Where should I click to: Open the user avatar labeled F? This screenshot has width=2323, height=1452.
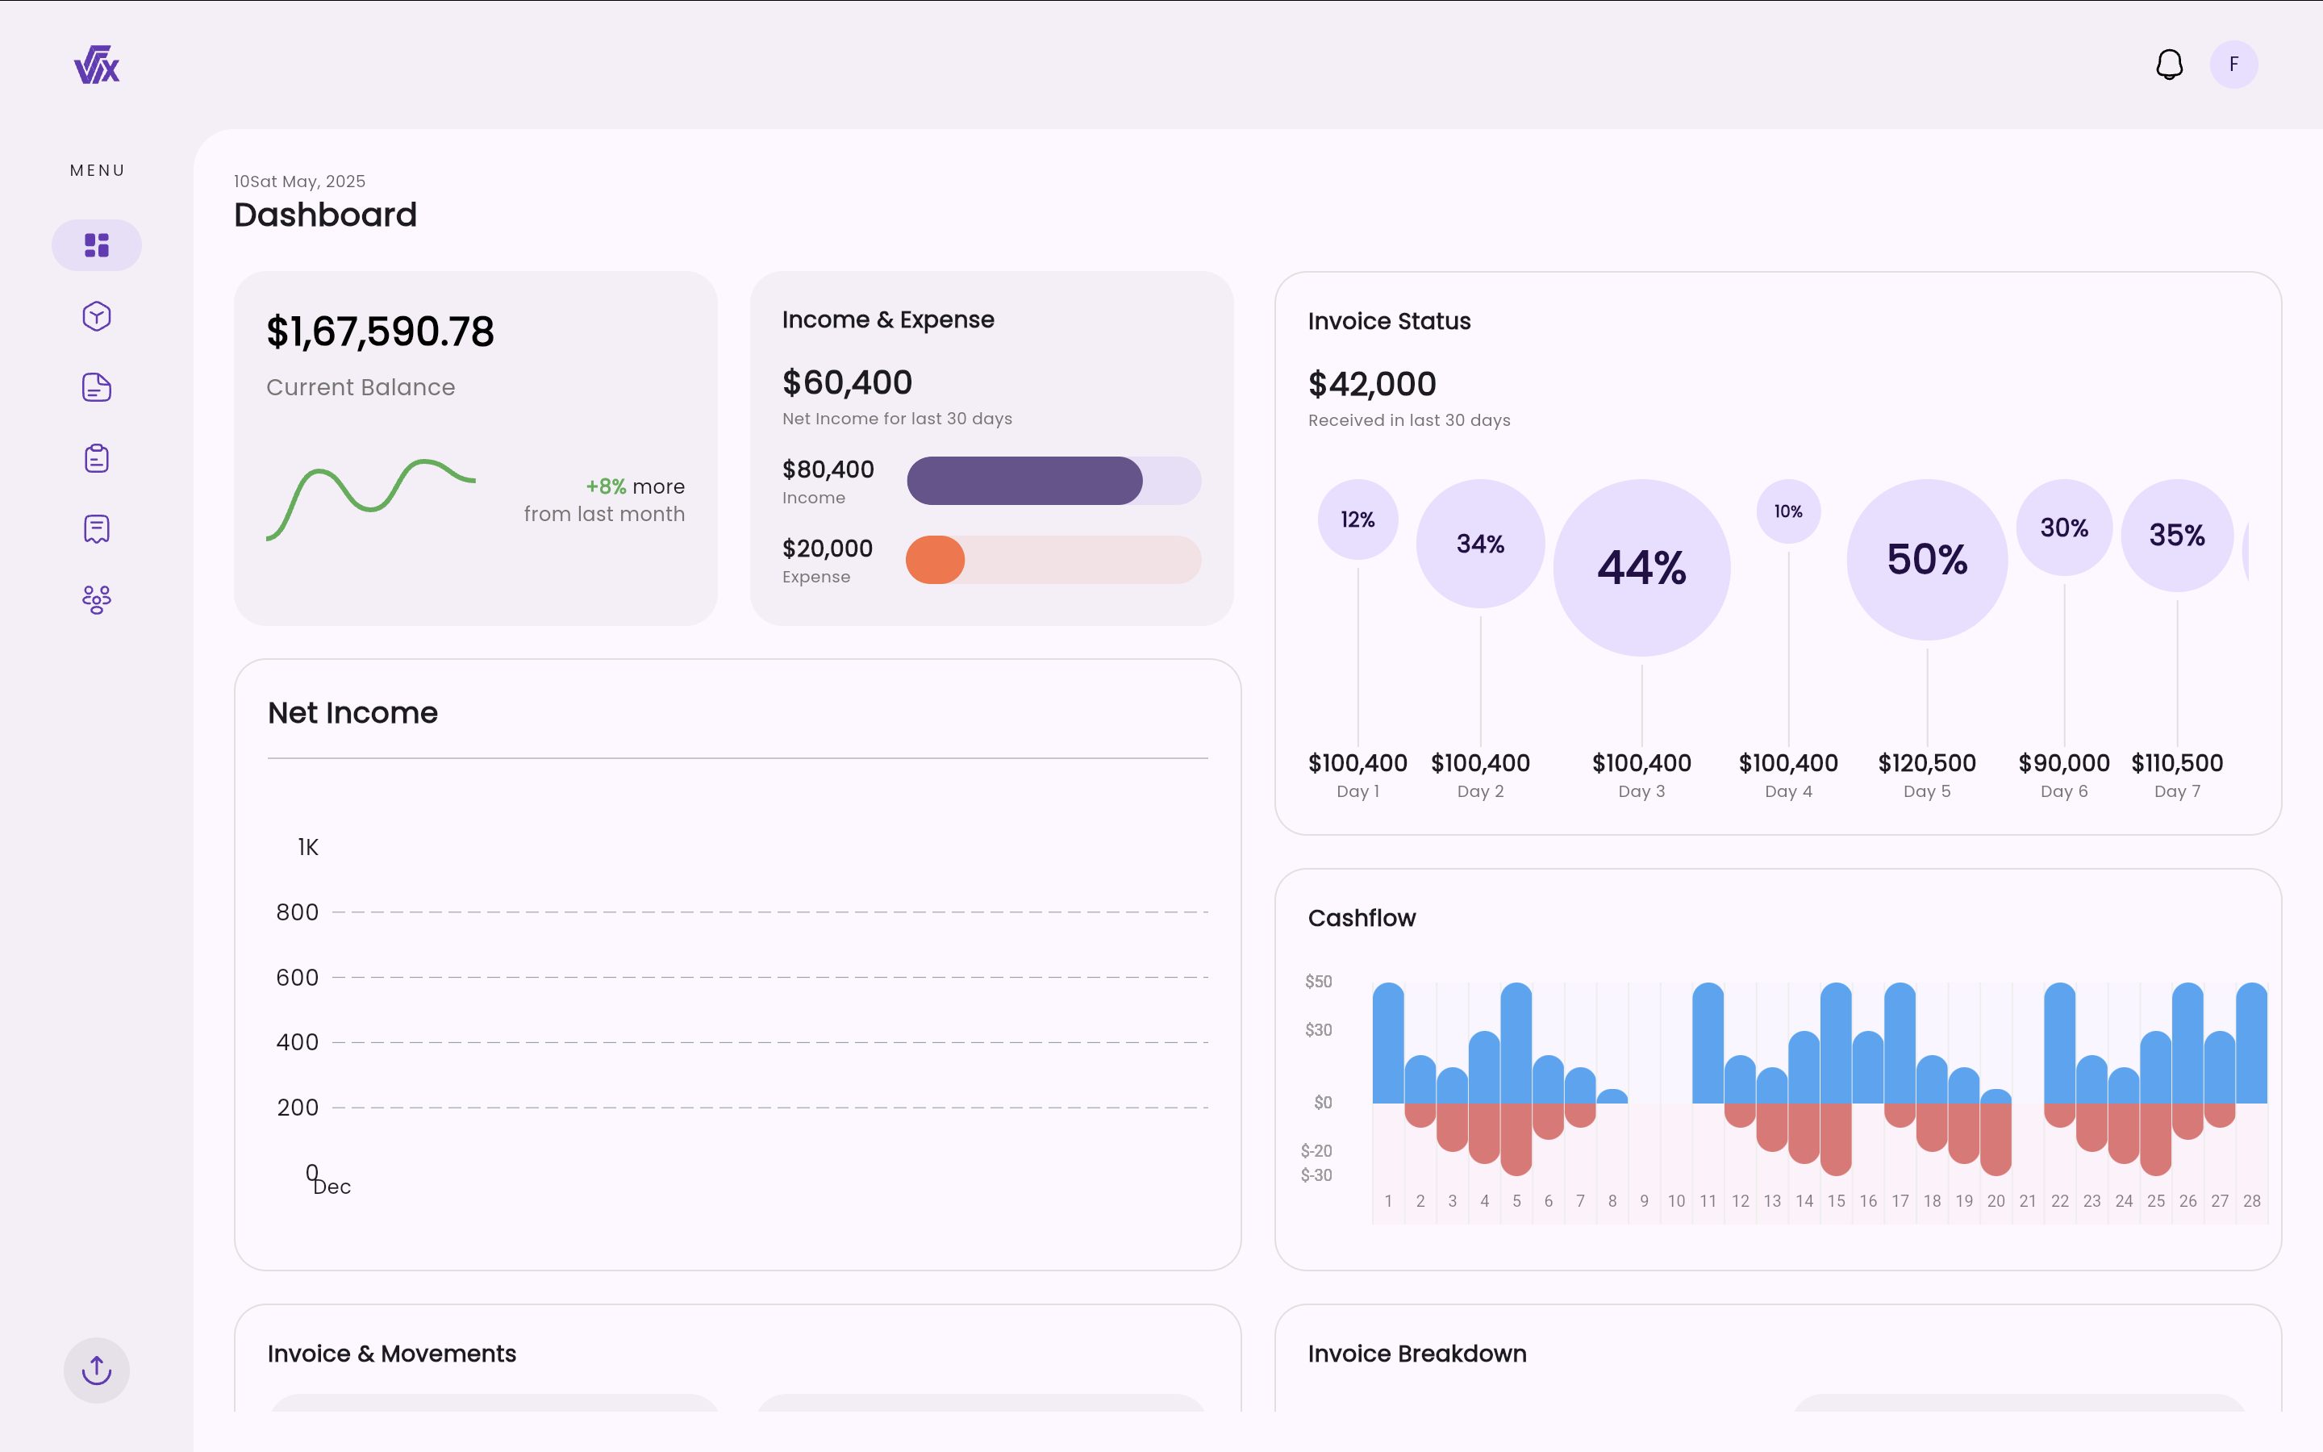pos(2233,65)
